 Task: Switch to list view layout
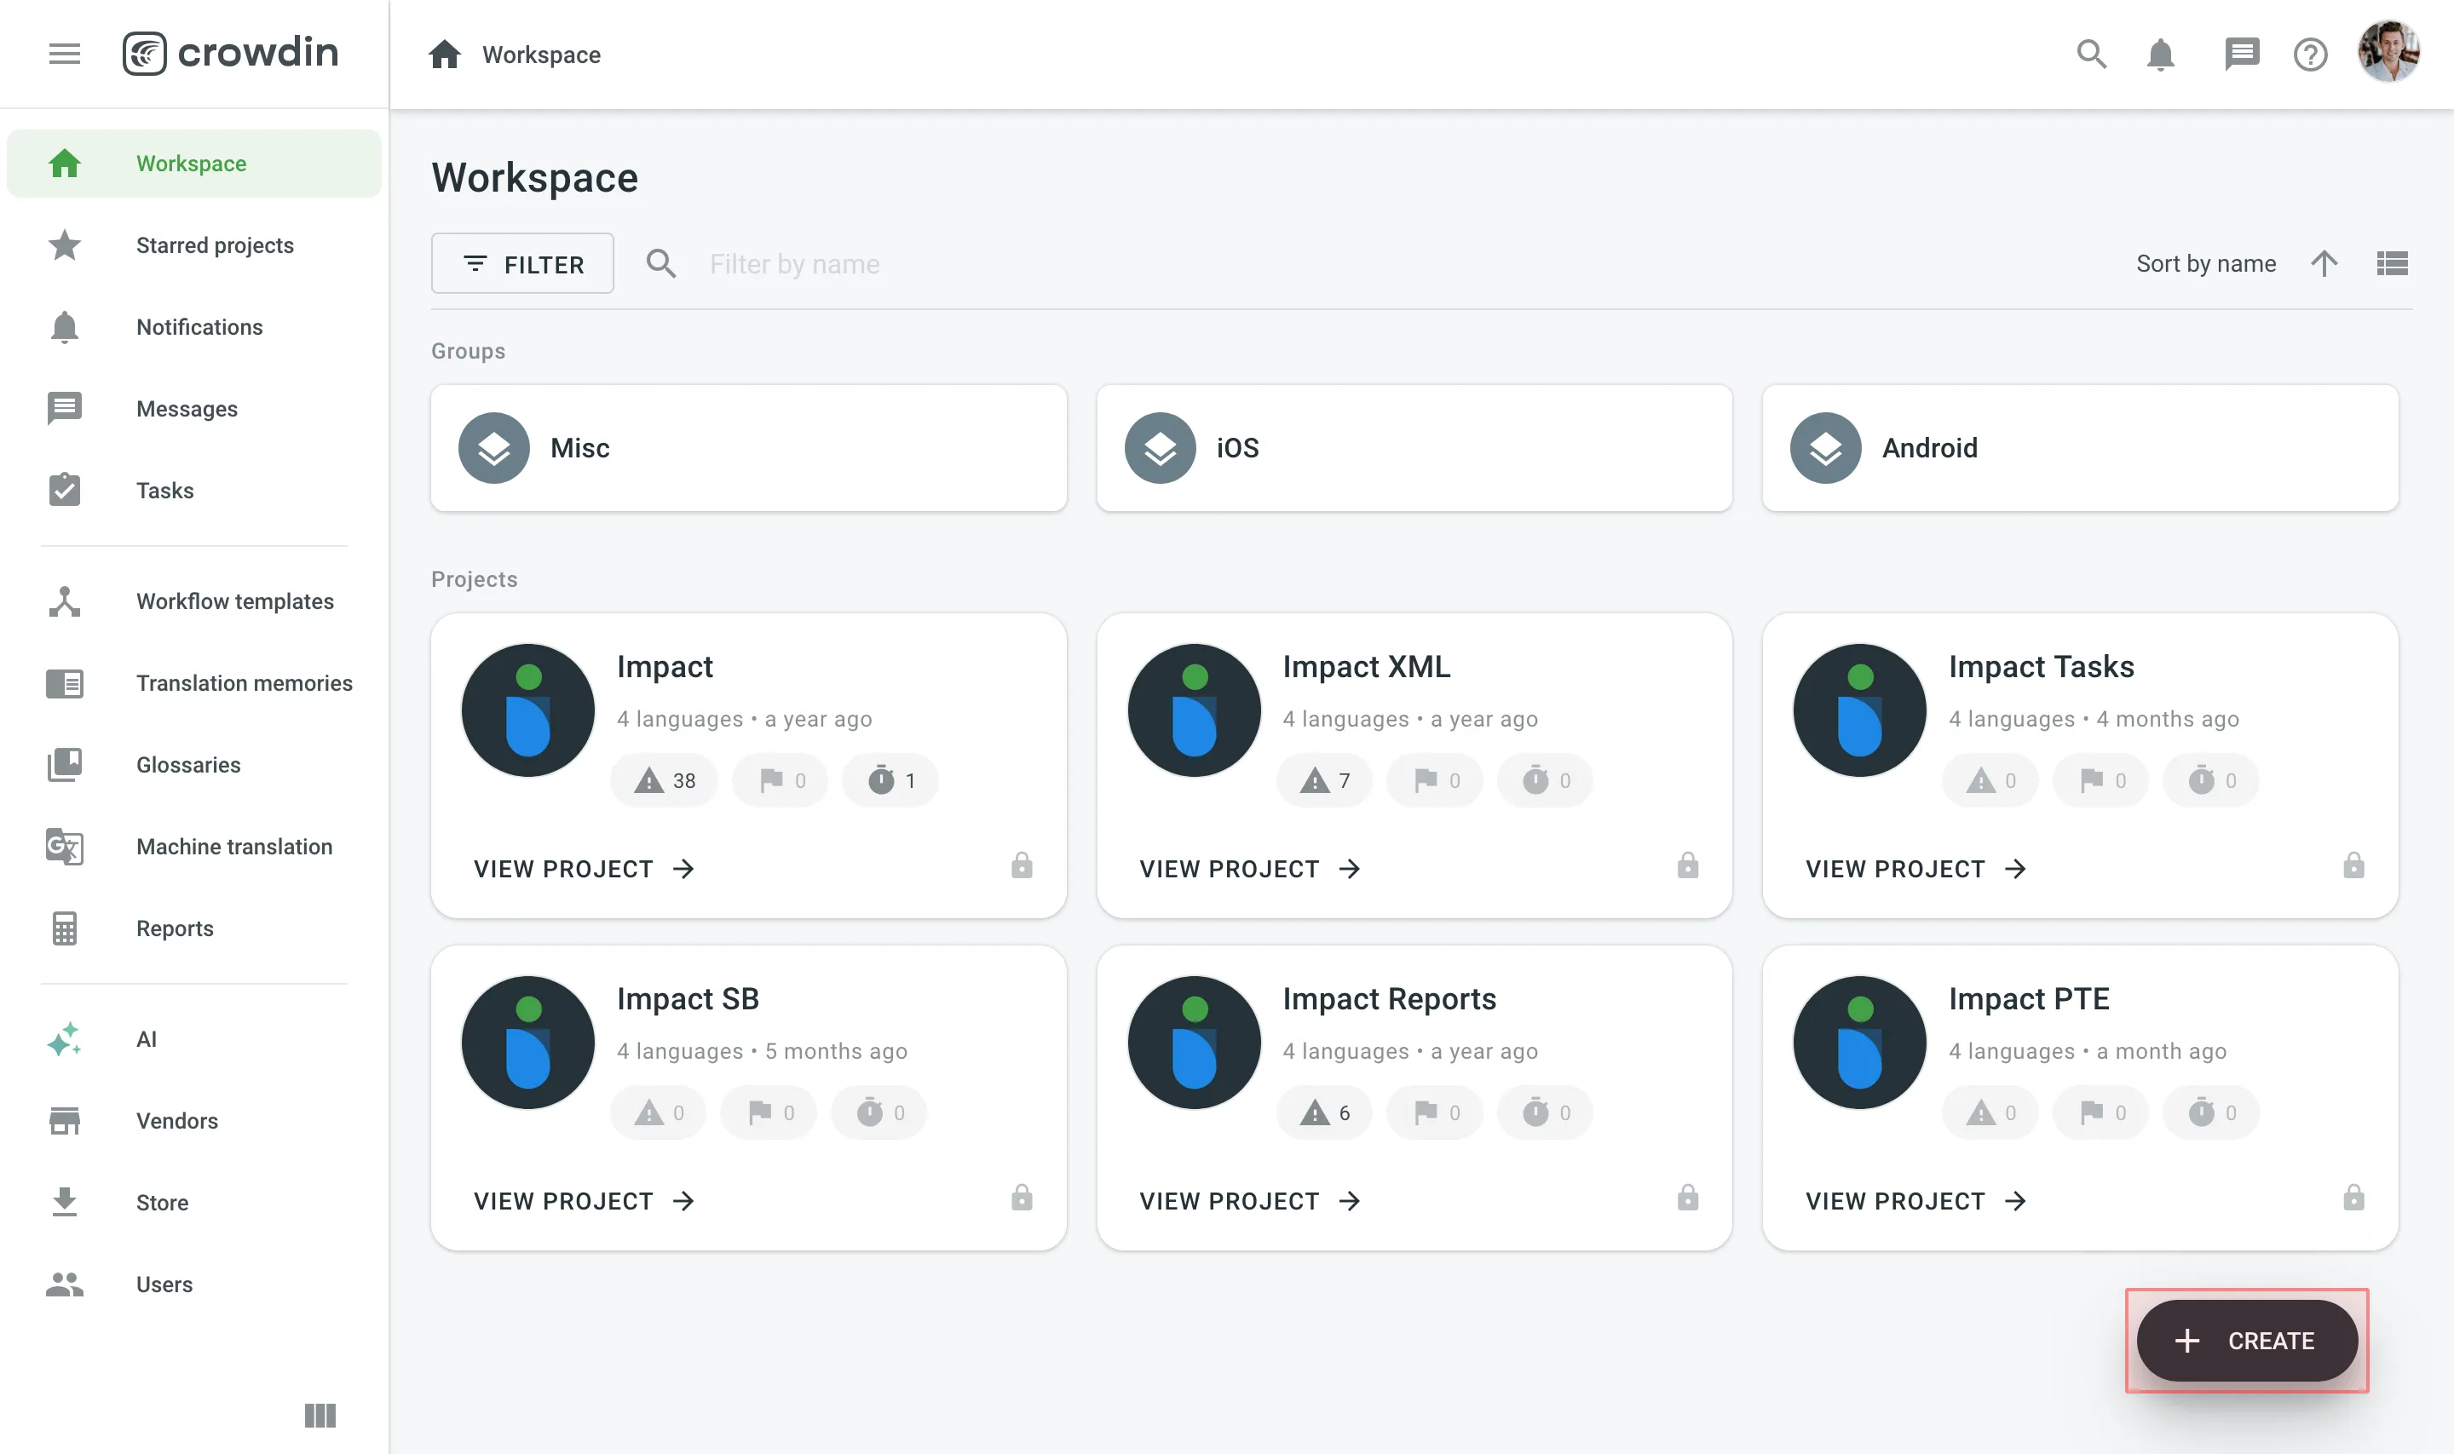(x=2393, y=262)
